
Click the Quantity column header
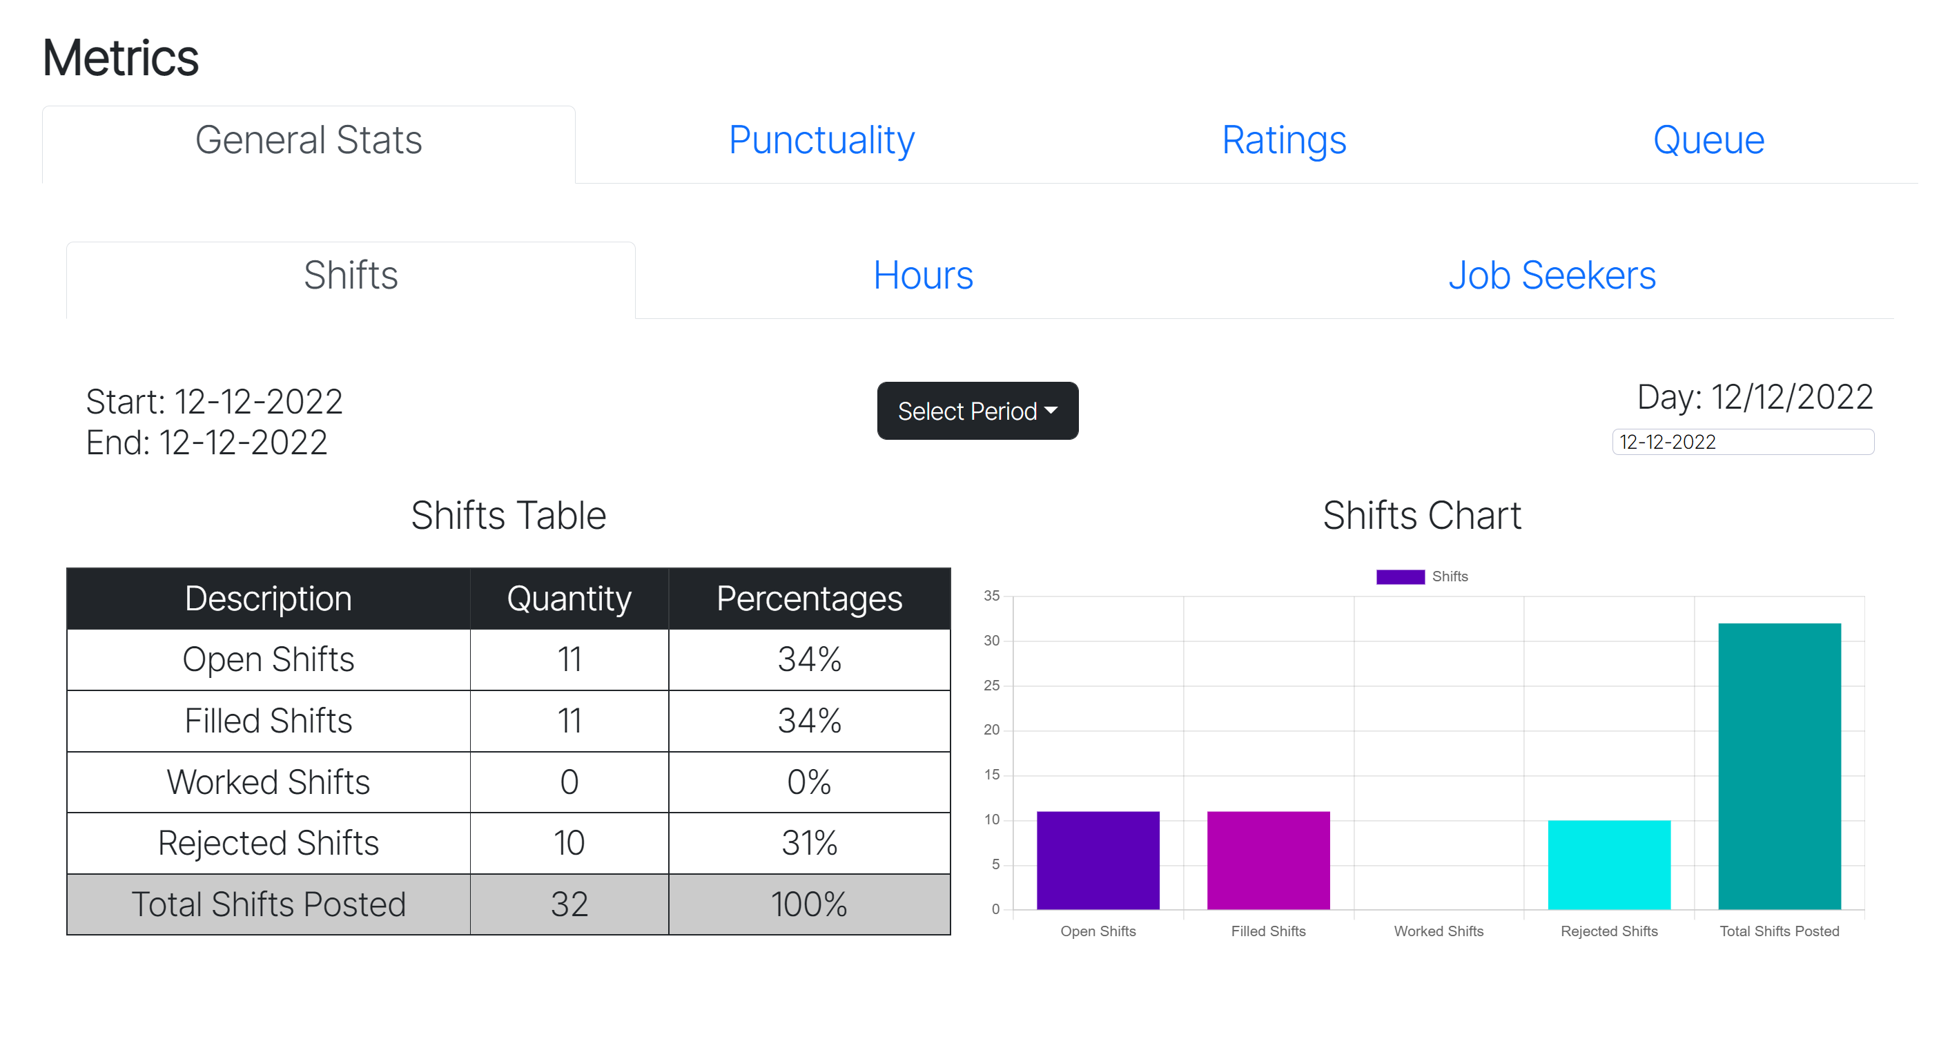[x=569, y=599]
